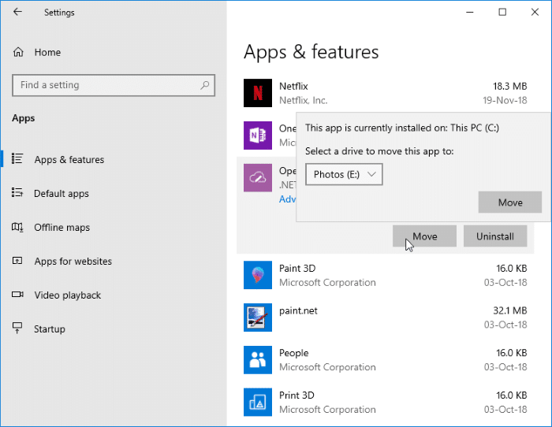The image size is (552, 427).
Task: Click the paint.net app icon
Action: click(258, 317)
